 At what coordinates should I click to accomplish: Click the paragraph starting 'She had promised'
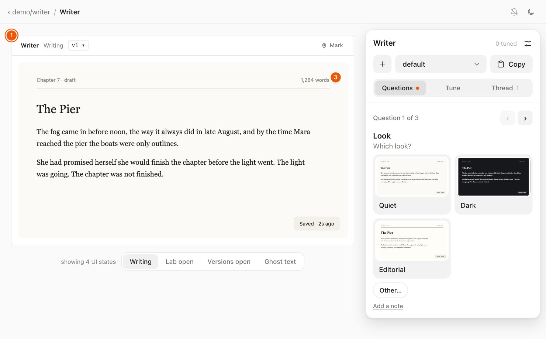coord(171,168)
